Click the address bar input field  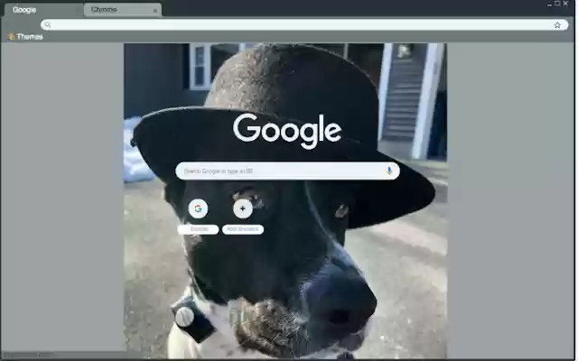click(304, 25)
